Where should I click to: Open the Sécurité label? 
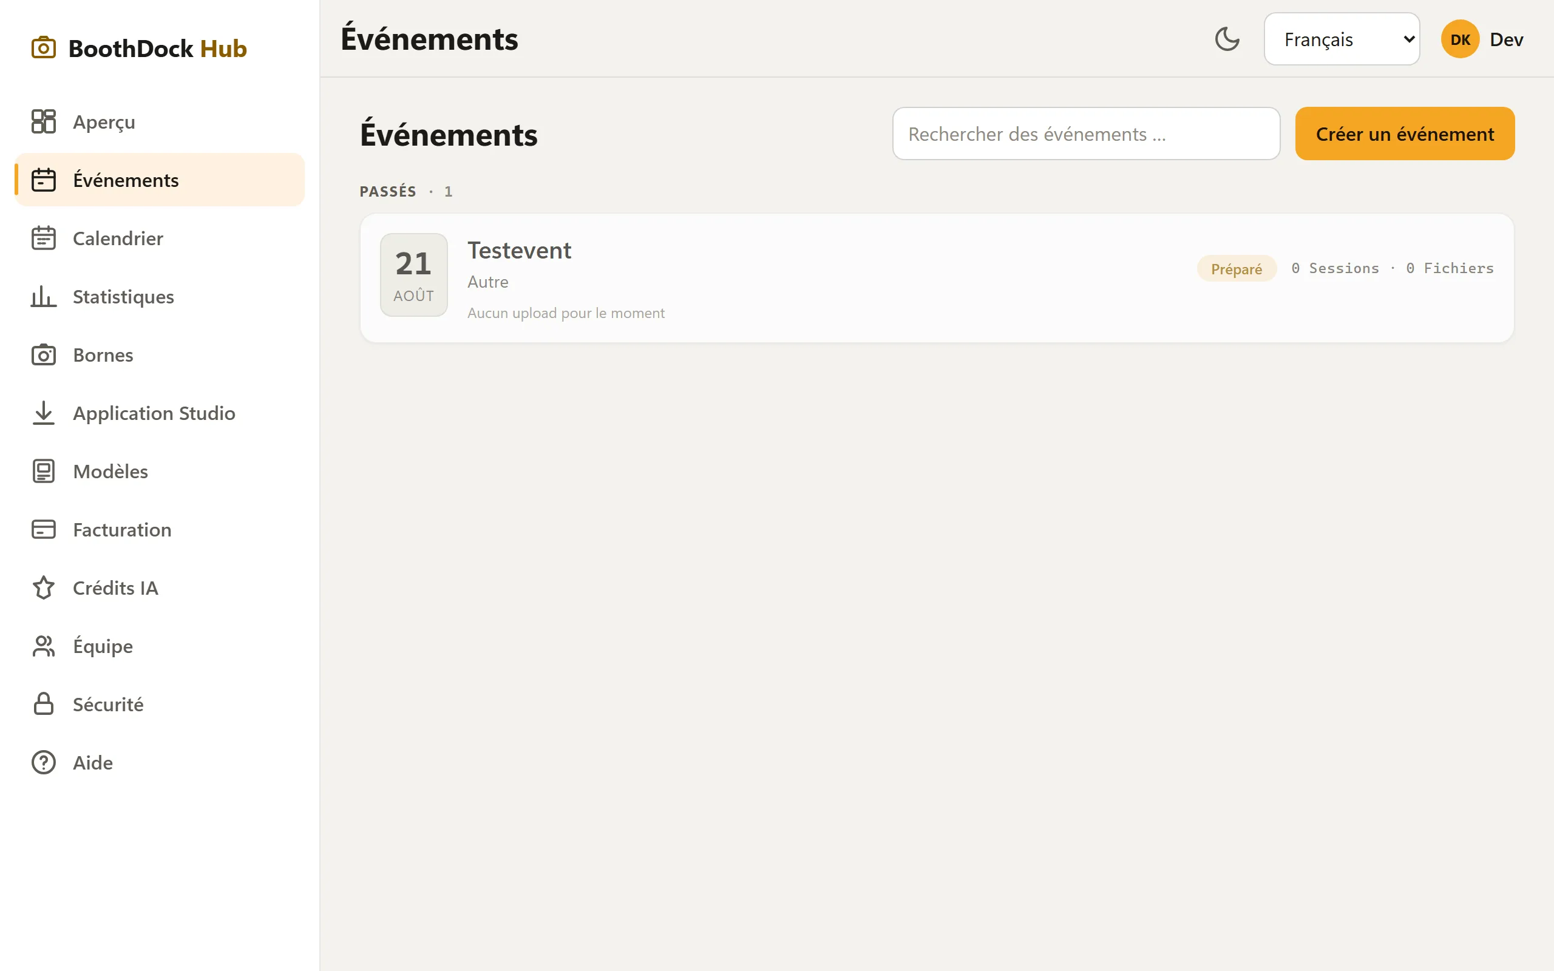point(108,705)
